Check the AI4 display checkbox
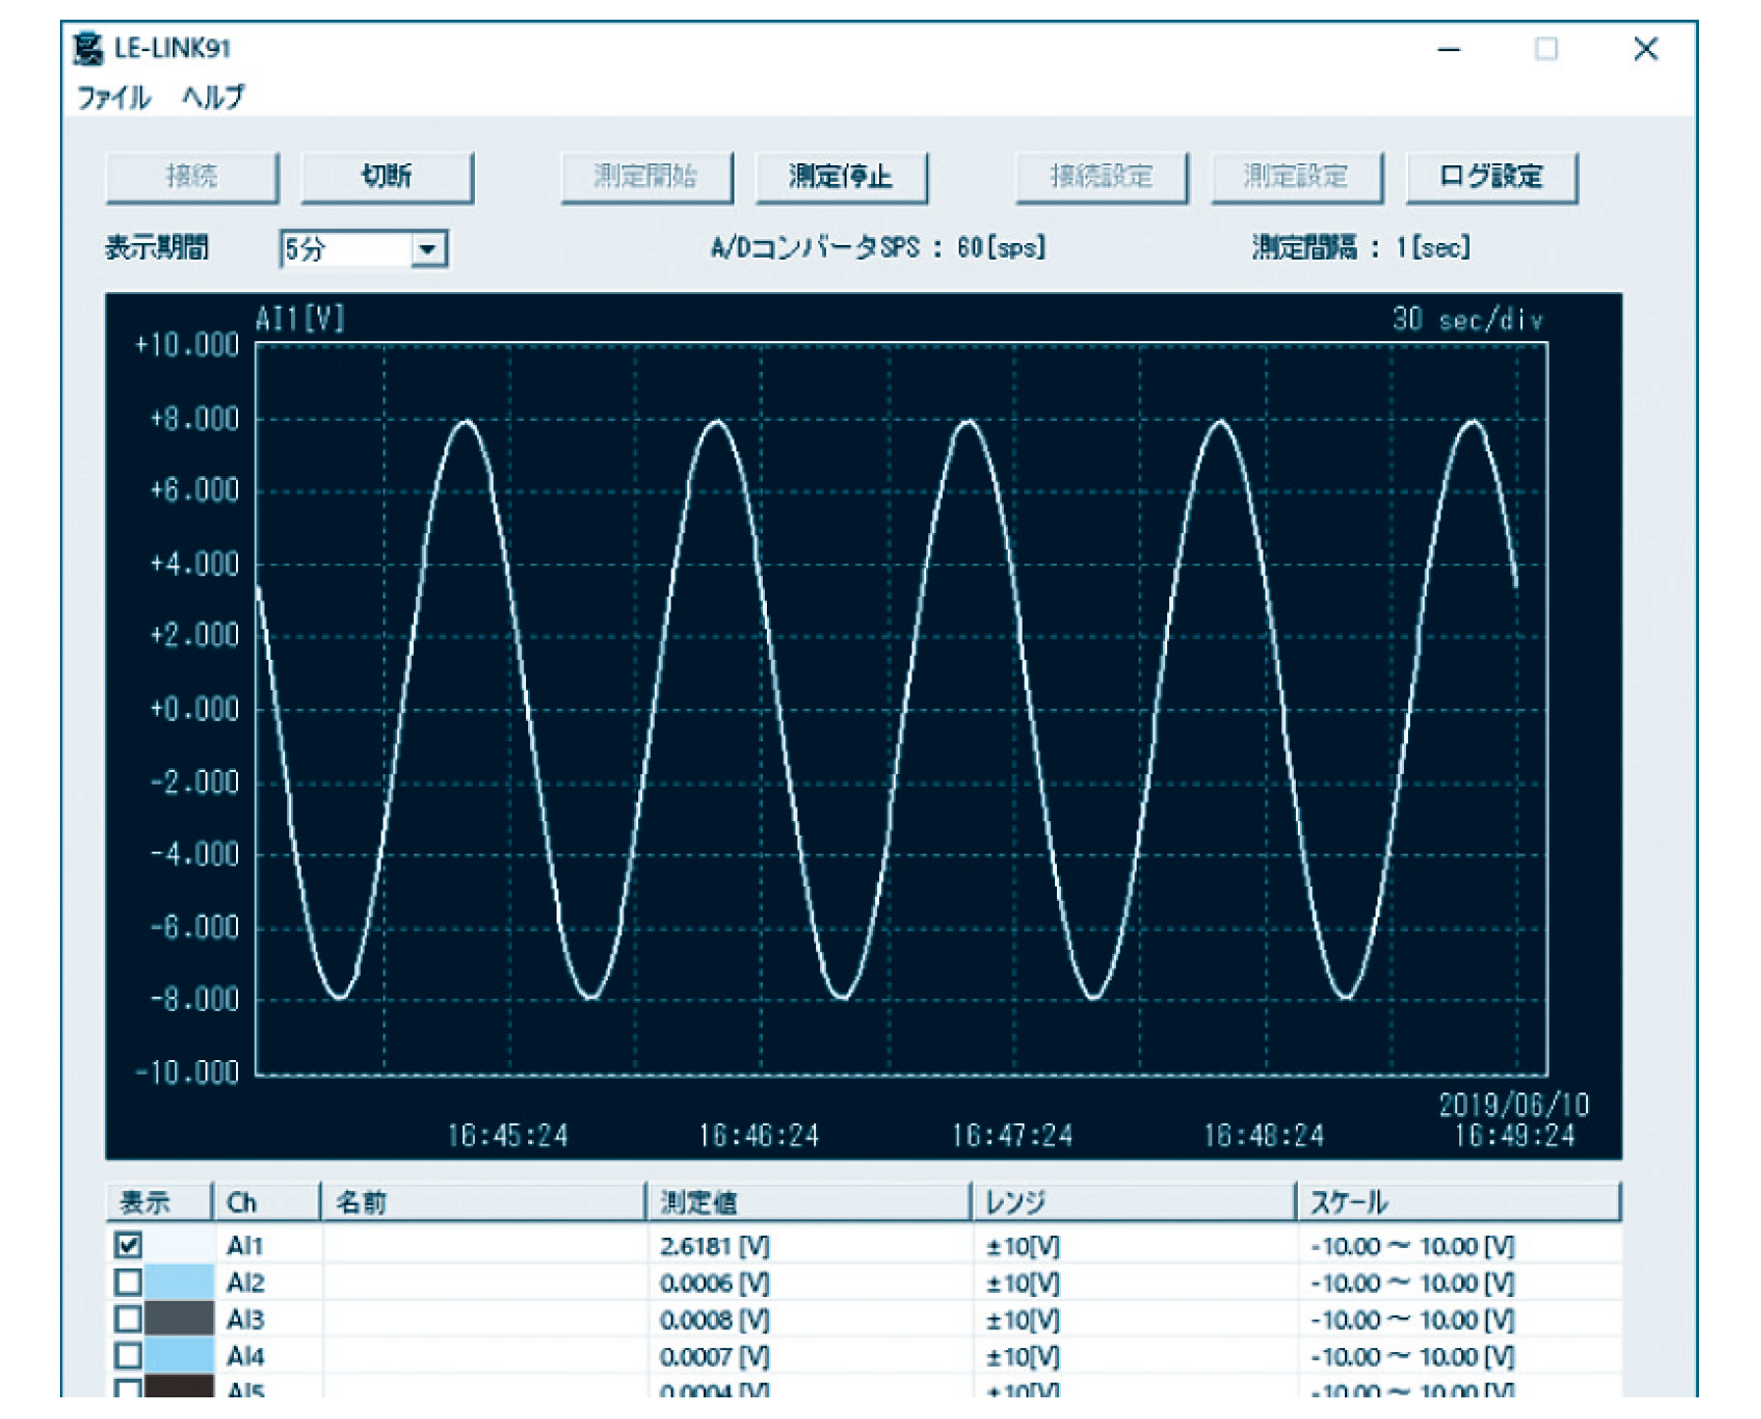Screen dimensions: 1761x1419 (128, 1356)
